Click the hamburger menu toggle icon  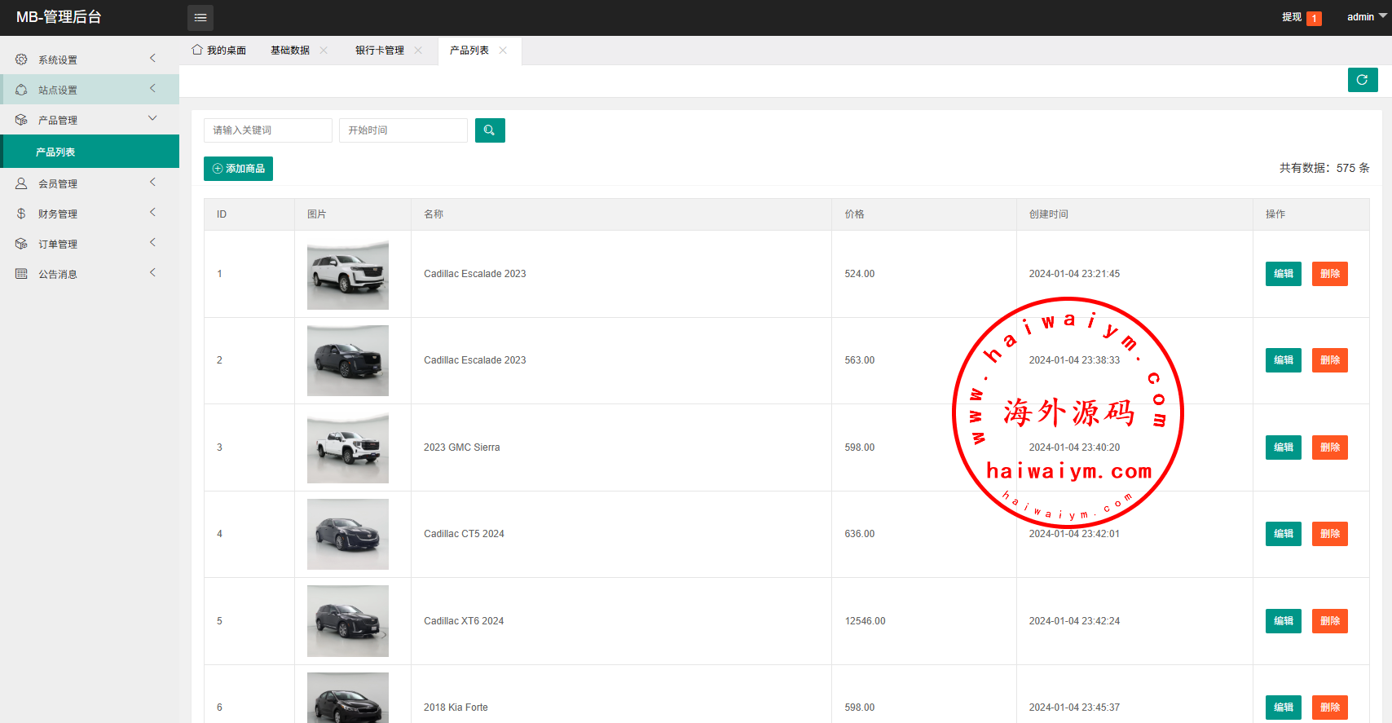click(x=200, y=17)
